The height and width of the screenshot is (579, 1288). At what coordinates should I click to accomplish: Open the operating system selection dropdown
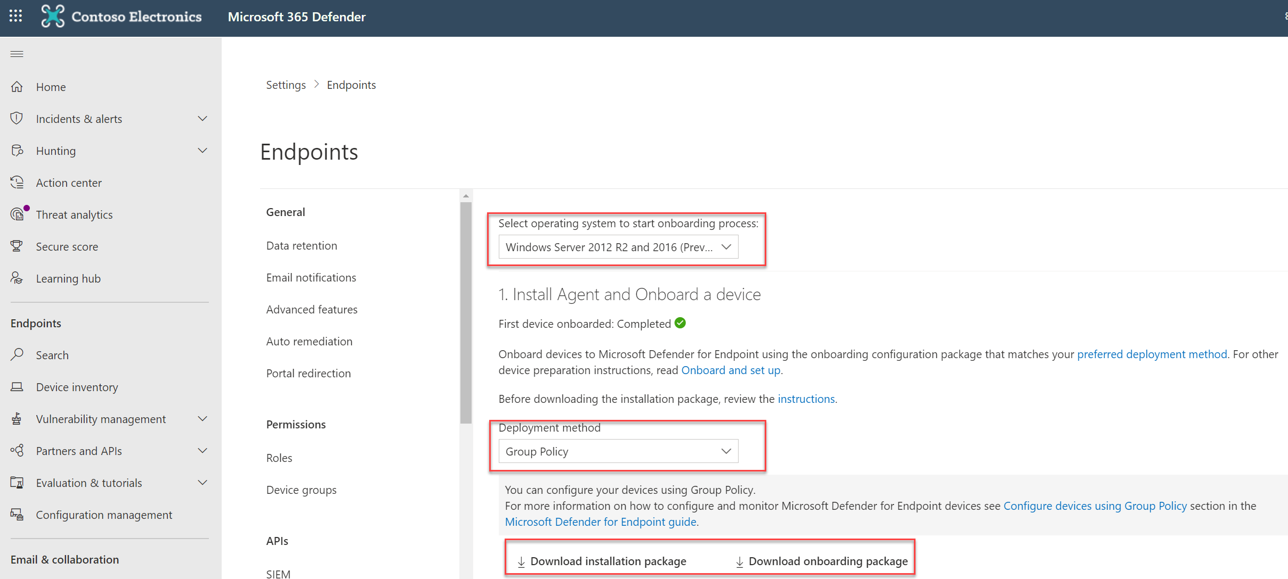[618, 247]
